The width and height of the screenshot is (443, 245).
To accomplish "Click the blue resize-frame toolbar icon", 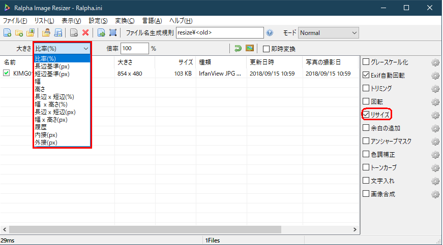I will [113, 32].
